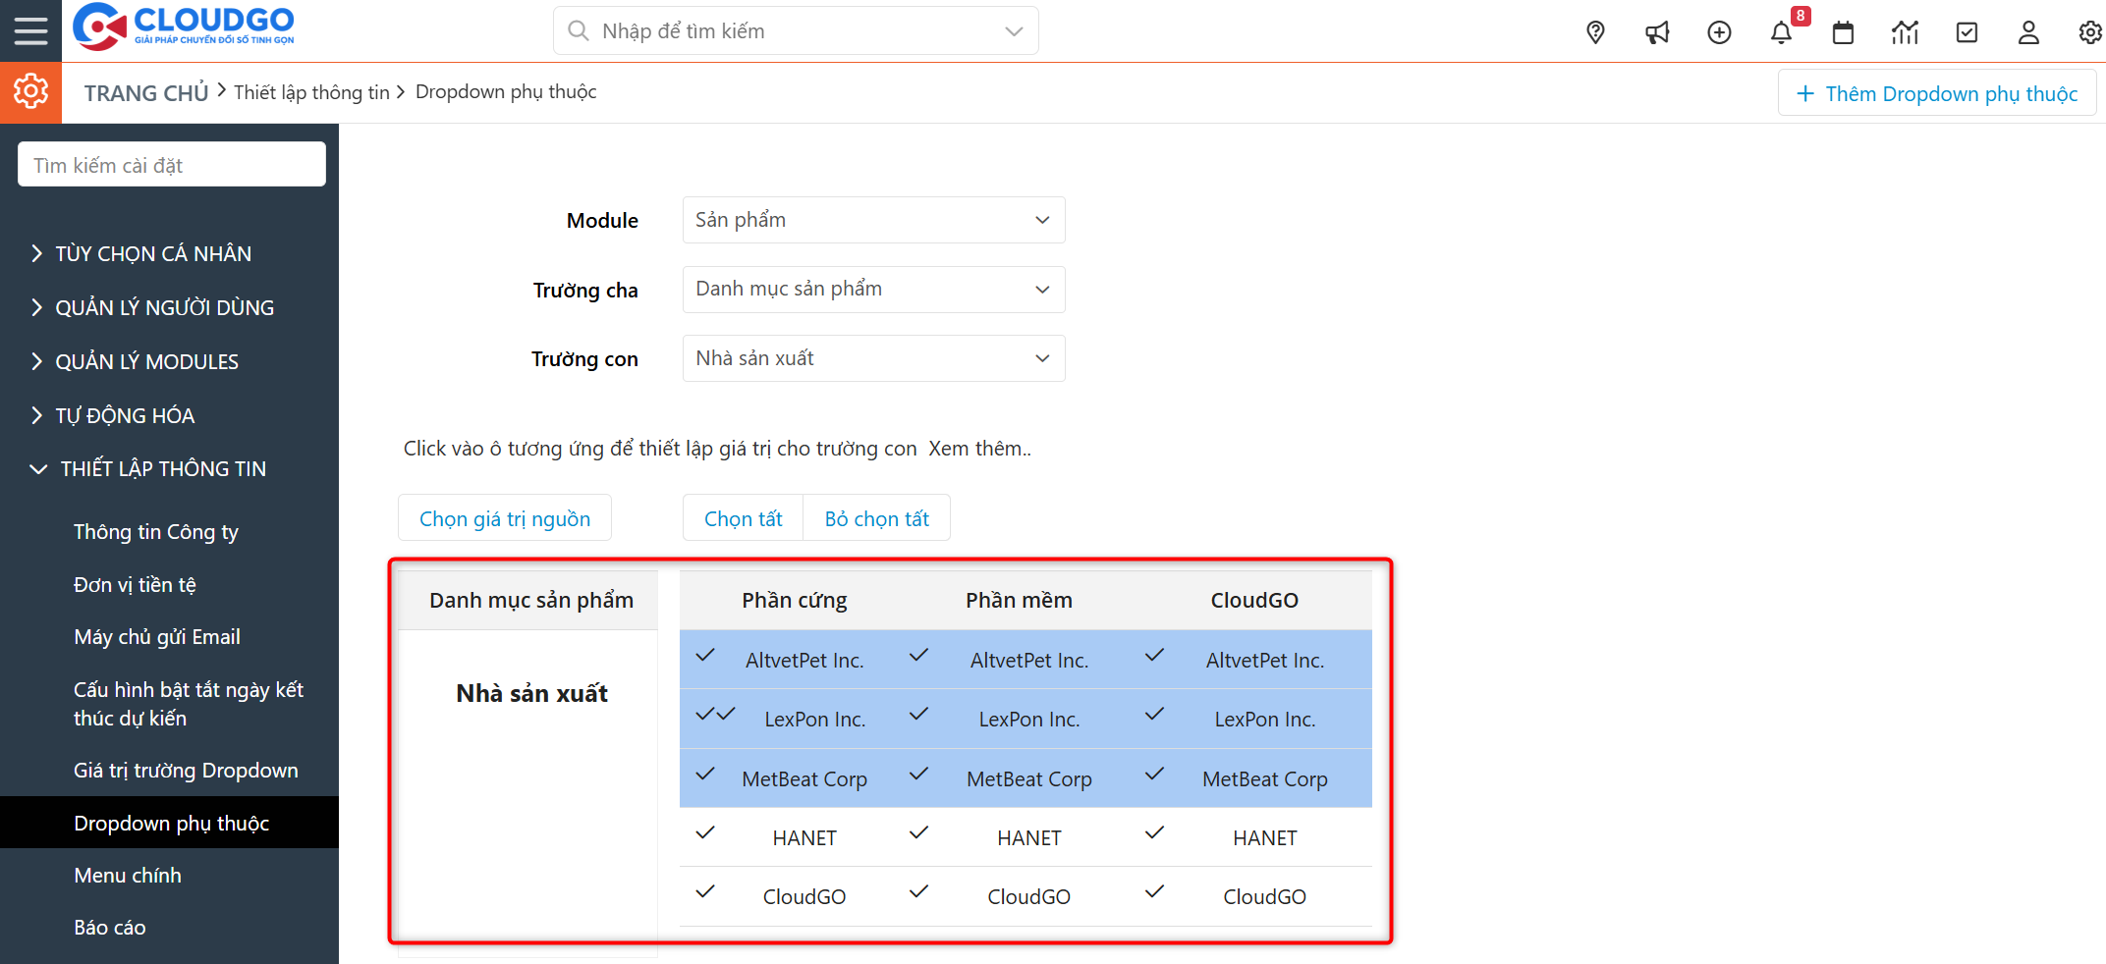
Task: Click the help pin icon near the search bar
Action: [x=1594, y=31]
